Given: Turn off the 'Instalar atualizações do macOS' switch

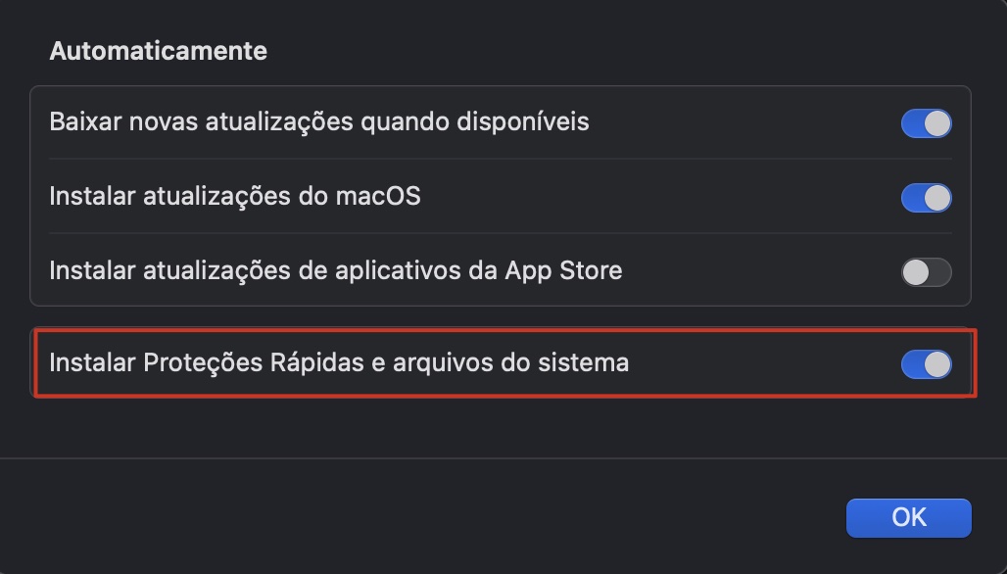Looking at the screenshot, I should click(925, 197).
